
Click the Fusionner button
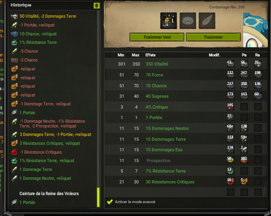pos(213,37)
